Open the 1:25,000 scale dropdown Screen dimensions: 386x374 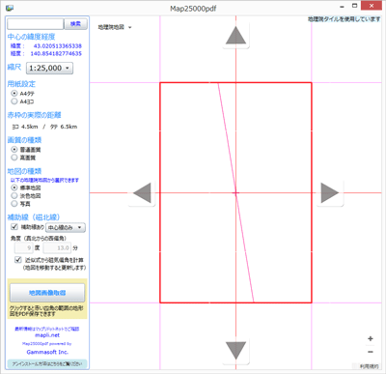49,68
